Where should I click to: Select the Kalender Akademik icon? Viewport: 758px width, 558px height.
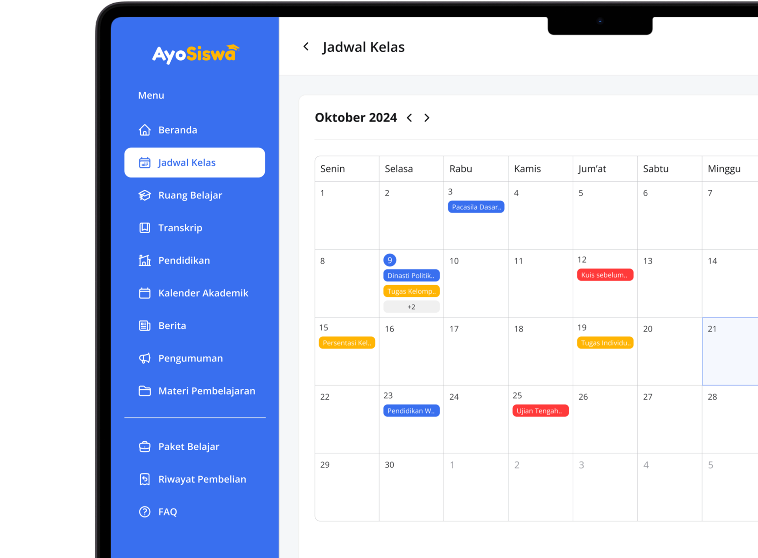pyautogui.click(x=145, y=293)
